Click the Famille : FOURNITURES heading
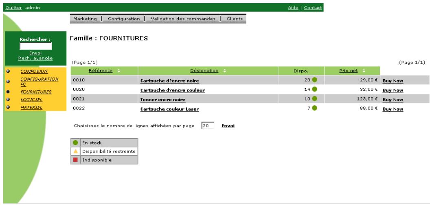The height and width of the screenshot is (205, 430). [109, 38]
